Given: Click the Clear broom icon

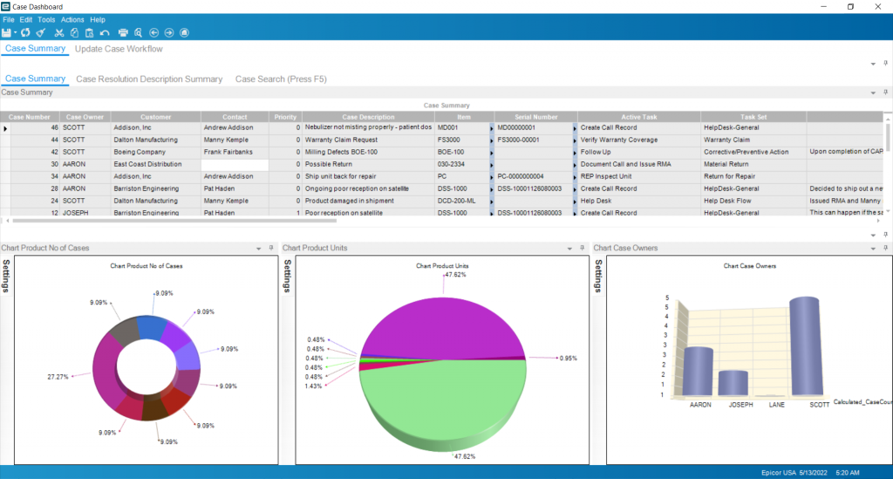Looking at the screenshot, I should click(40, 33).
